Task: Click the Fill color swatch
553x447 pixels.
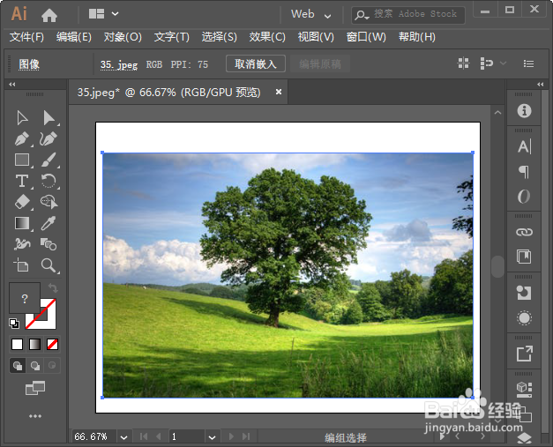Action: click(25, 298)
